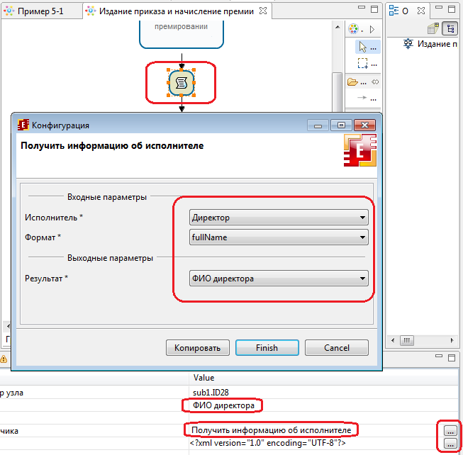Viewport: 463px width, 455px height.
Task: Click the script task node in diagram
Action: coord(181,83)
